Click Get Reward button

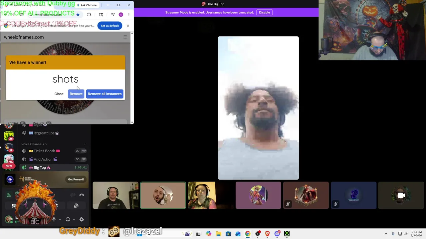76,180
